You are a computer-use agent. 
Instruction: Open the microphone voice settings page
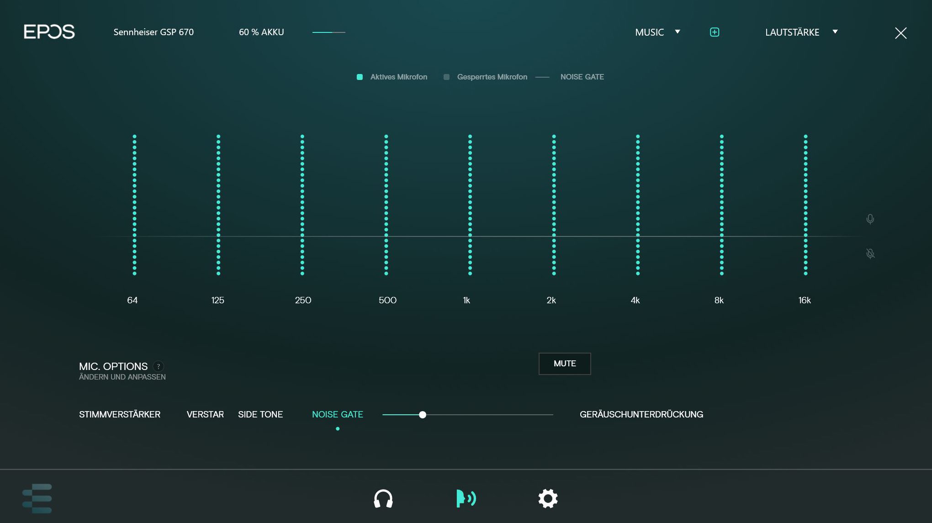click(466, 498)
